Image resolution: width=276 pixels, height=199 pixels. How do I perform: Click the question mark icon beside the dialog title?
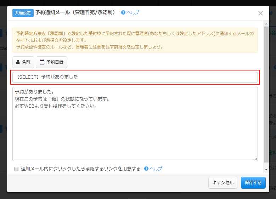123,12
